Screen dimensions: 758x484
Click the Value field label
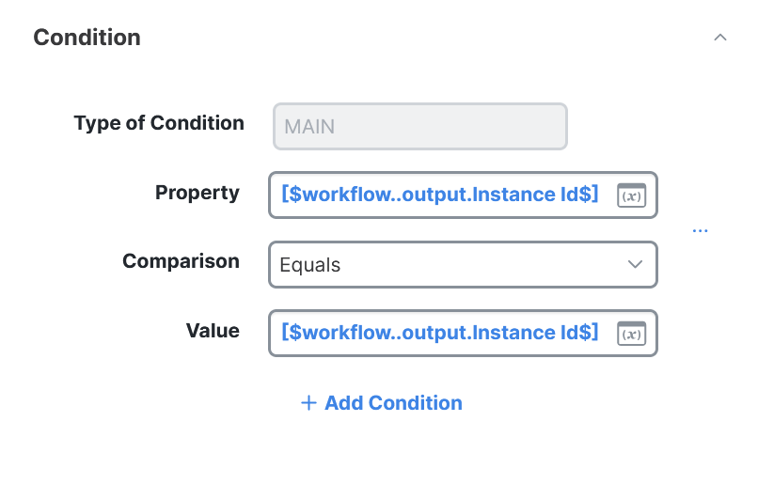(x=213, y=331)
